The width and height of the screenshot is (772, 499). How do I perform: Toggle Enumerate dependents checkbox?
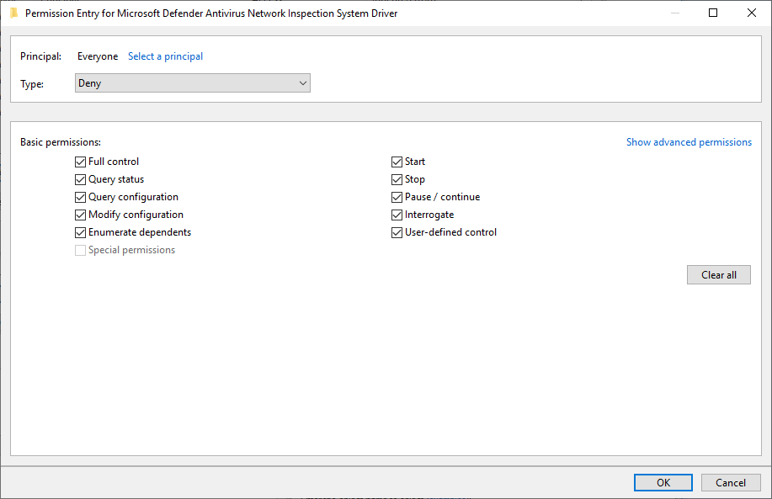pos(80,233)
